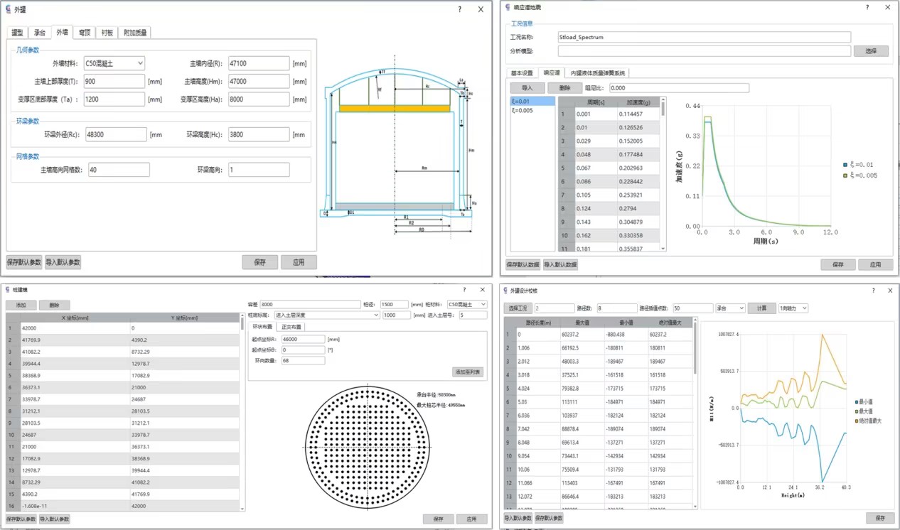The image size is (900, 530).
Task: Click the help question mark in 外罐 dialog
Action: coord(459,9)
